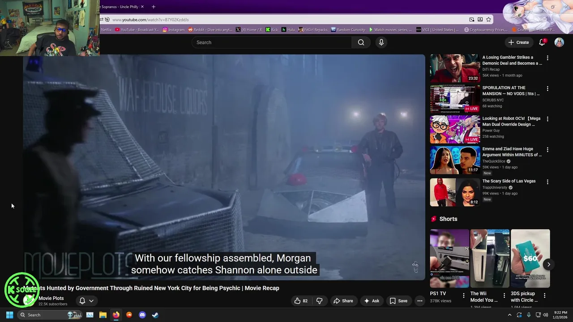
Task: Open the Instagram bookmark
Action: point(174,30)
